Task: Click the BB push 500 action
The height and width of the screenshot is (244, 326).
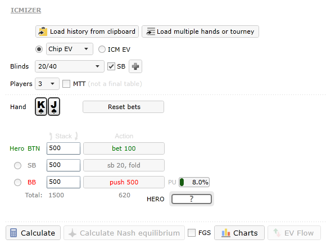Action: click(124, 182)
